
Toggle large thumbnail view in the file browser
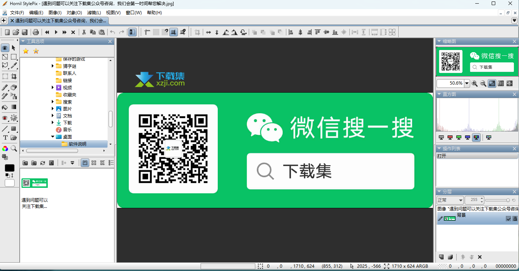coord(85,163)
